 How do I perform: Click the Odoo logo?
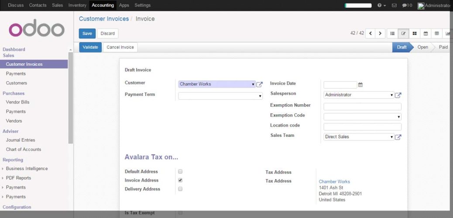(37, 28)
